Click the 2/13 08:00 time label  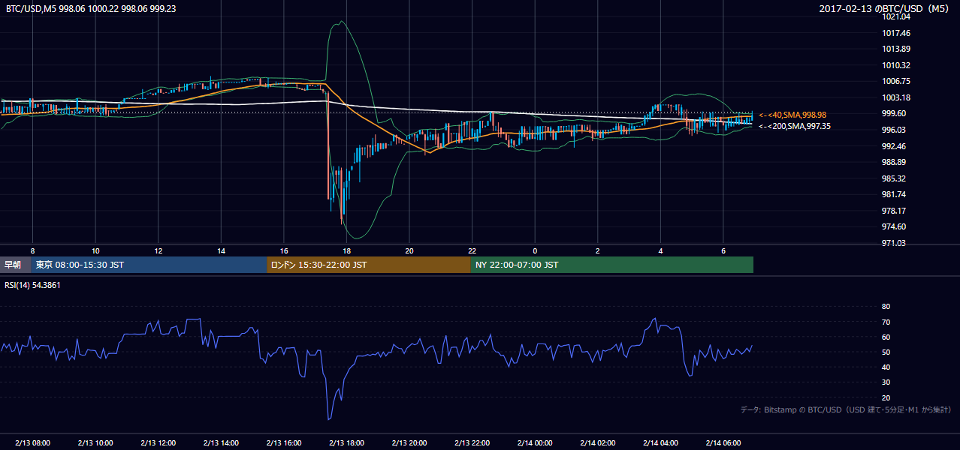point(32,442)
